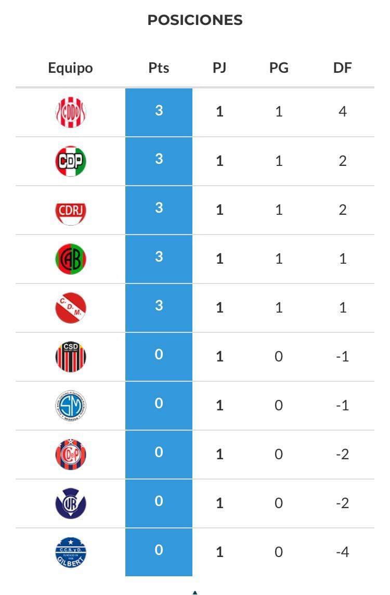The image size is (390, 595).
Task: Click the first-place team's blue points cell
Action: pos(159,111)
